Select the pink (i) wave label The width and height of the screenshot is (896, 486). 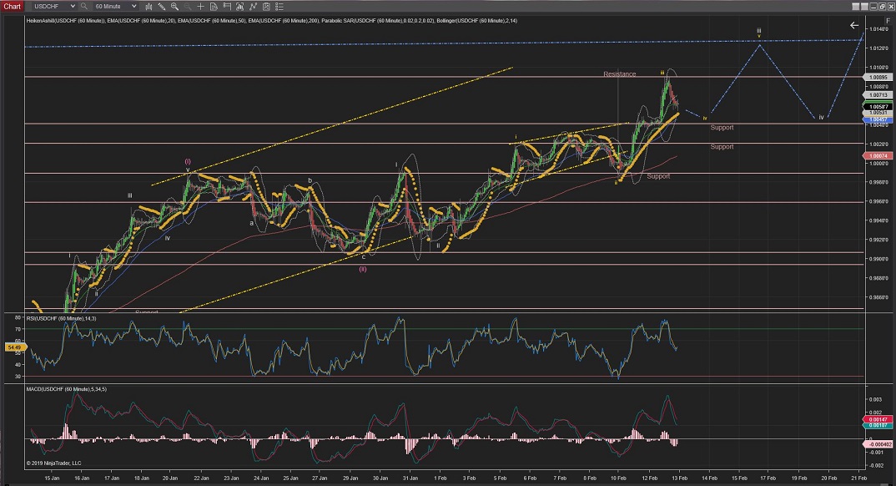188,162
